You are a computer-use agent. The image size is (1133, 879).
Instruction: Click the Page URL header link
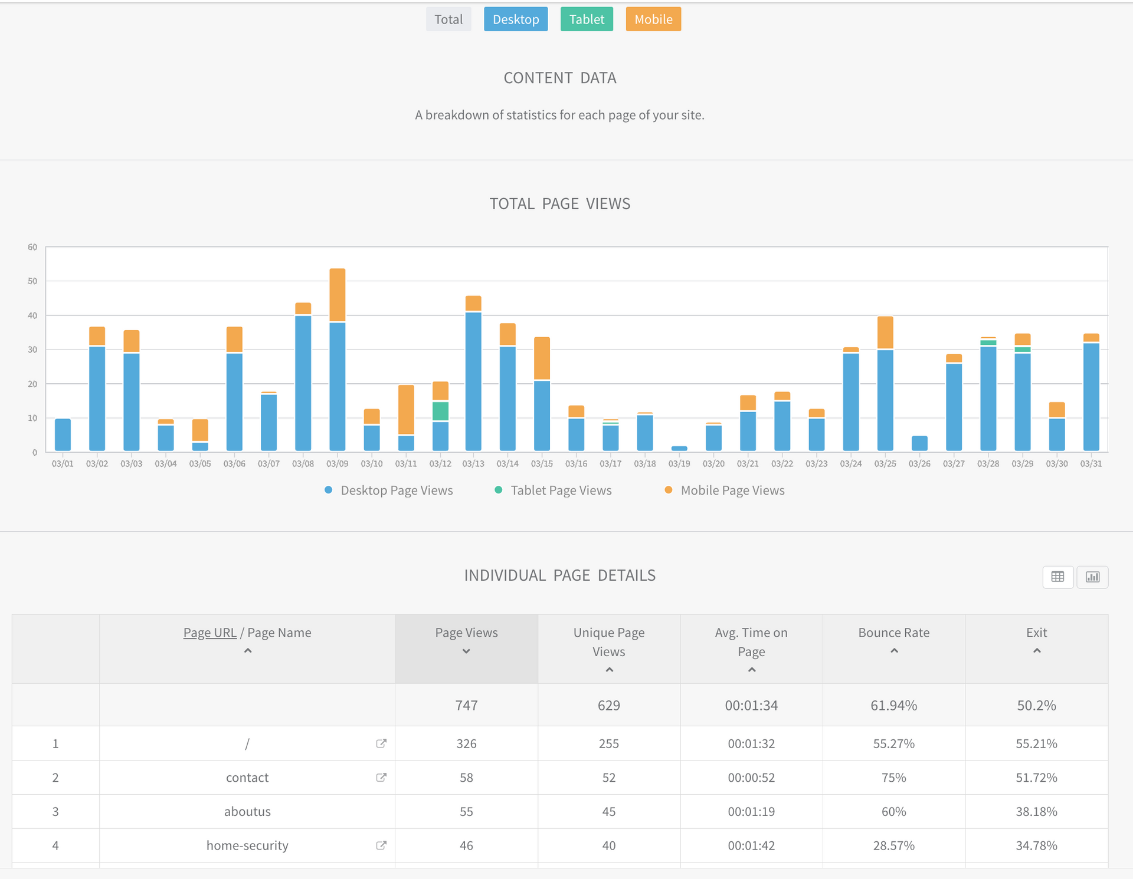pyautogui.click(x=209, y=633)
